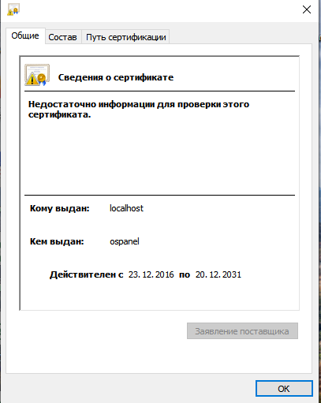321x403 pixels.
Task: Click the Кем выдан label
Action: click(x=57, y=241)
